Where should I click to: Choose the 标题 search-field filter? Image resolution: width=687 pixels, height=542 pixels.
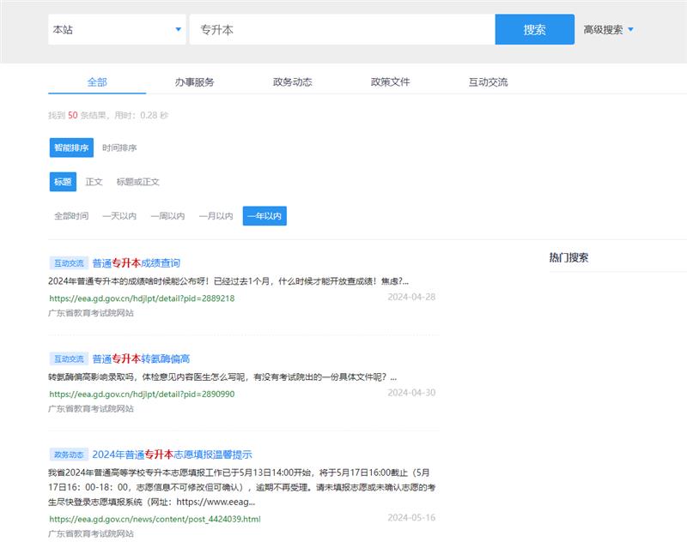pos(63,182)
